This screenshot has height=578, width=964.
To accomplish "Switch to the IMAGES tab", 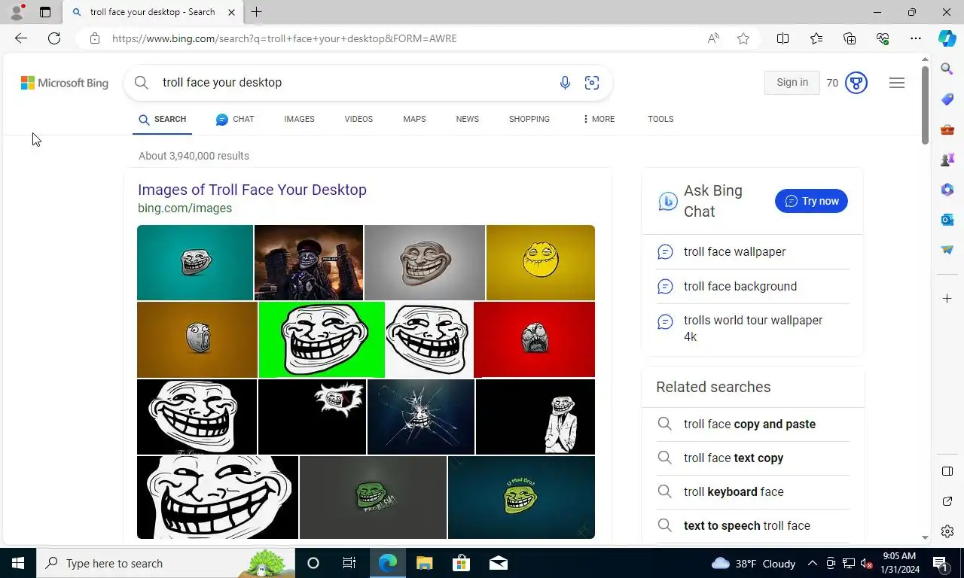I will tap(299, 119).
